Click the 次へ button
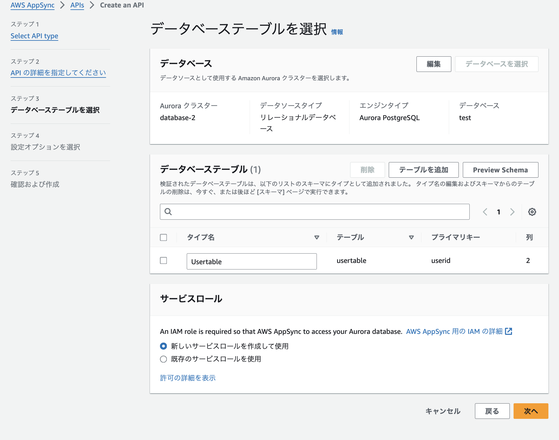This screenshot has width=559, height=440. [531, 411]
